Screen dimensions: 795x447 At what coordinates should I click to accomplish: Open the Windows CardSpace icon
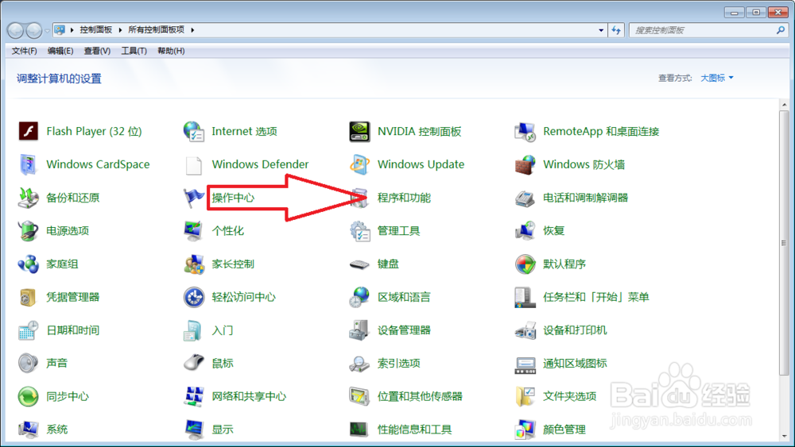pyautogui.click(x=29, y=164)
